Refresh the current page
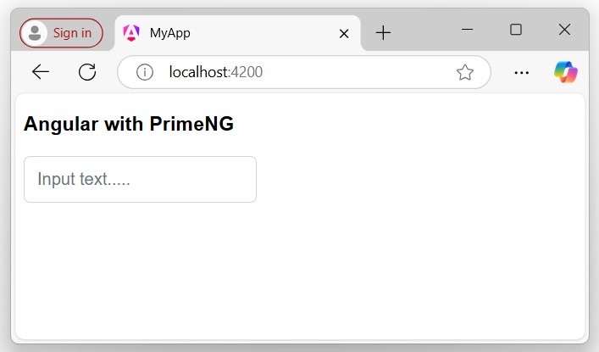The height and width of the screenshot is (352, 599). (87, 72)
